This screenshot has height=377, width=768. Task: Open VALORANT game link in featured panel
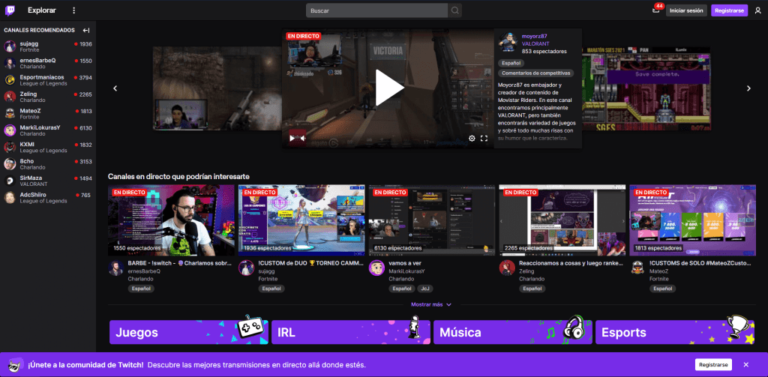coord(535,43)
